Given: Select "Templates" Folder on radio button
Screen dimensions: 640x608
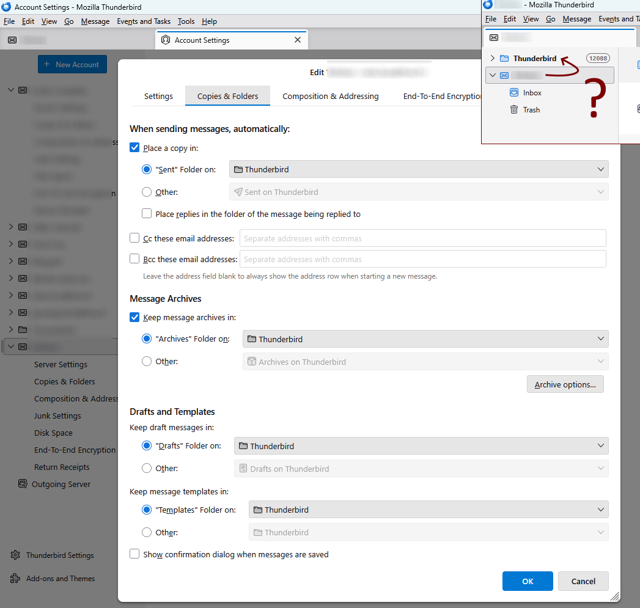Looking at the screenshot, I should (147, 510).
